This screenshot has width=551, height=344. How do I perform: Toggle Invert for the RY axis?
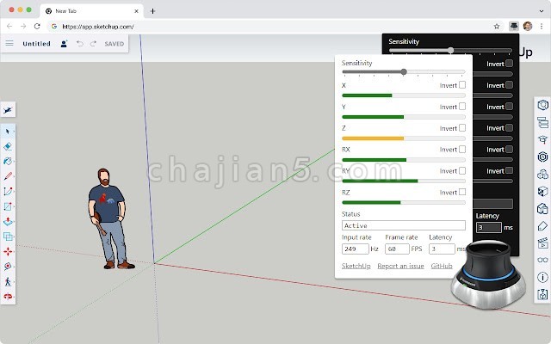(462, 170)
